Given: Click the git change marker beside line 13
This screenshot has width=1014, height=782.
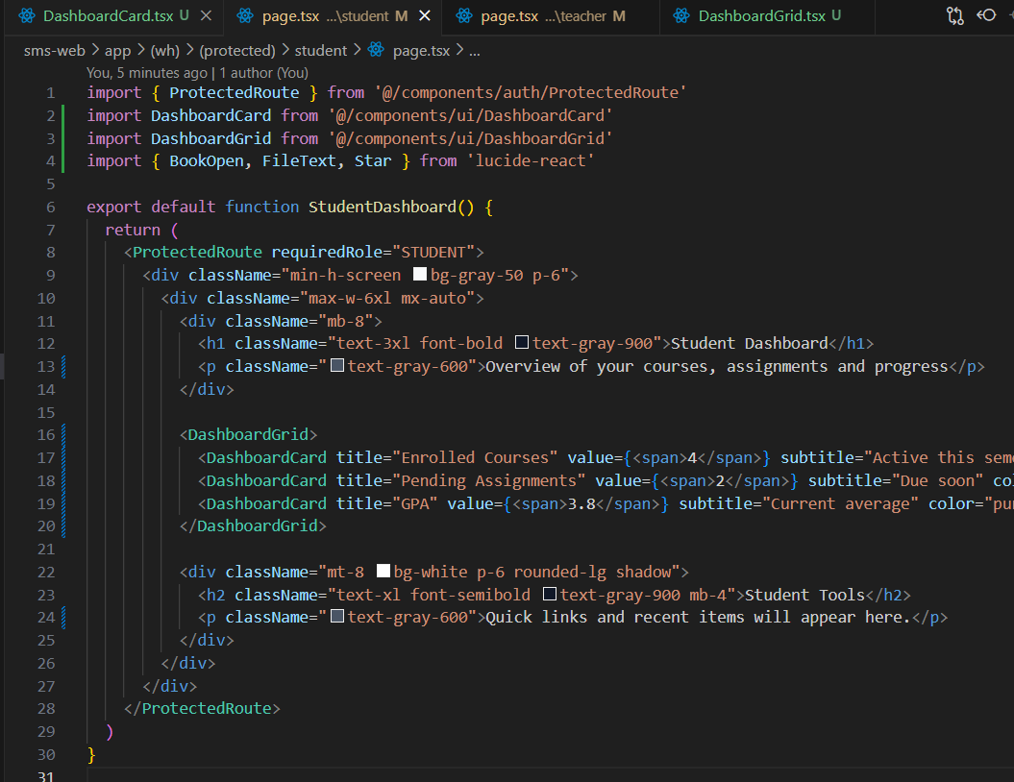Looking at the screenshot, I should click(63, 366).
